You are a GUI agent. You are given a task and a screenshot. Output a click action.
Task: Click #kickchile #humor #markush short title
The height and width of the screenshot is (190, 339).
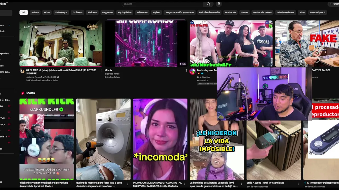[44, 184]
